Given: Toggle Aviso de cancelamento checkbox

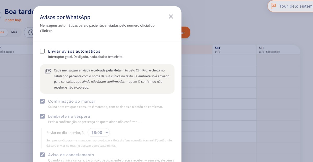Looking at the screenshot, I should (42, 155).
